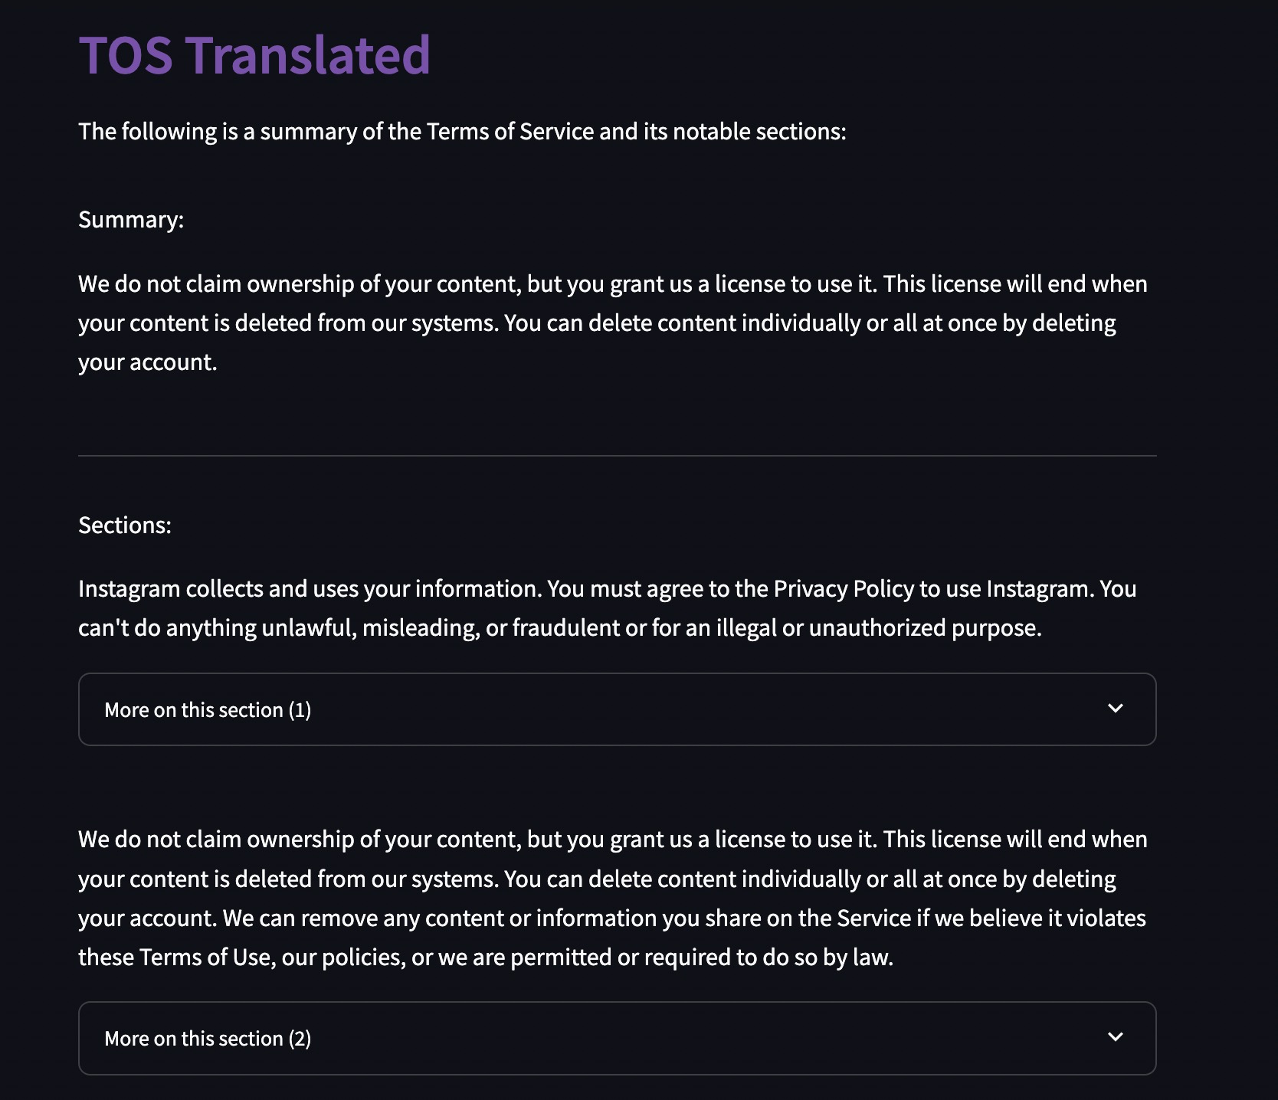The width and height of the screenshot is (1278, 1100).
Task: Click "Terms of Use" in the last paragraph
Action: point(205,958)
